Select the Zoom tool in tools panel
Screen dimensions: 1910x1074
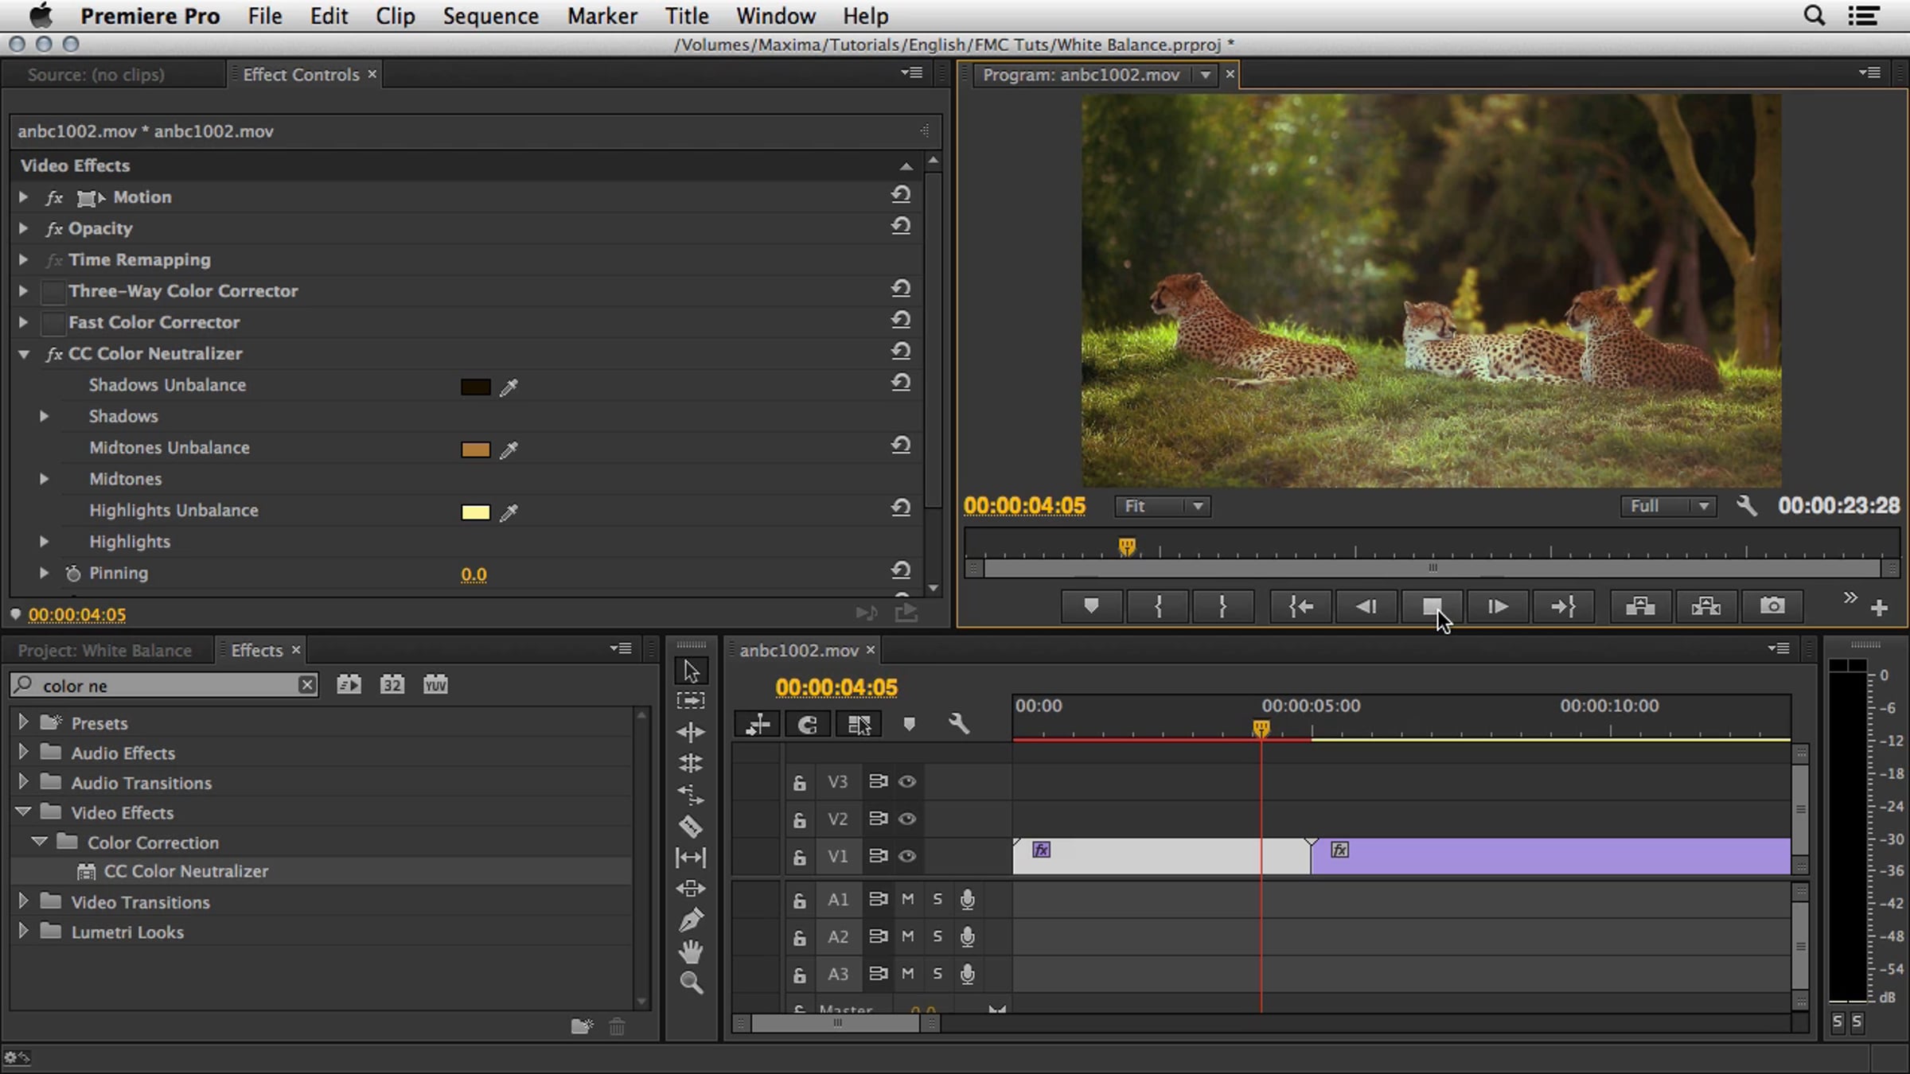[691, 983]
